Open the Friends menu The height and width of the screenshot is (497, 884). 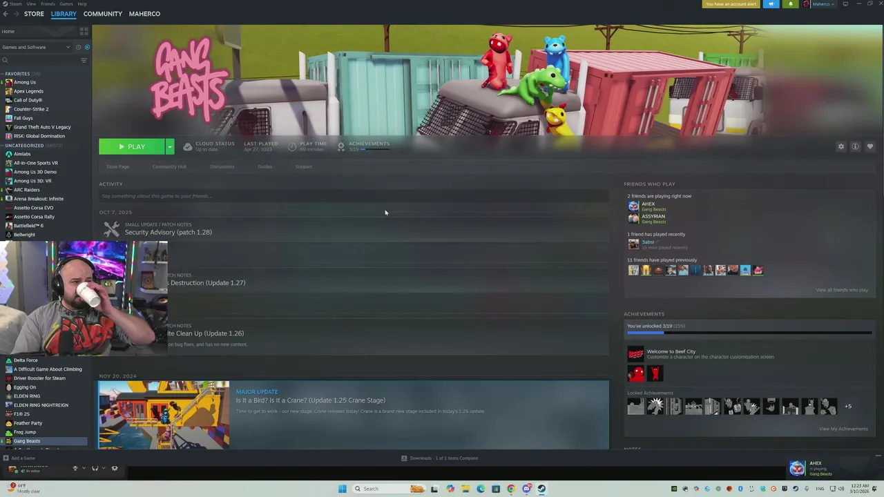click(x=48, y=3)
